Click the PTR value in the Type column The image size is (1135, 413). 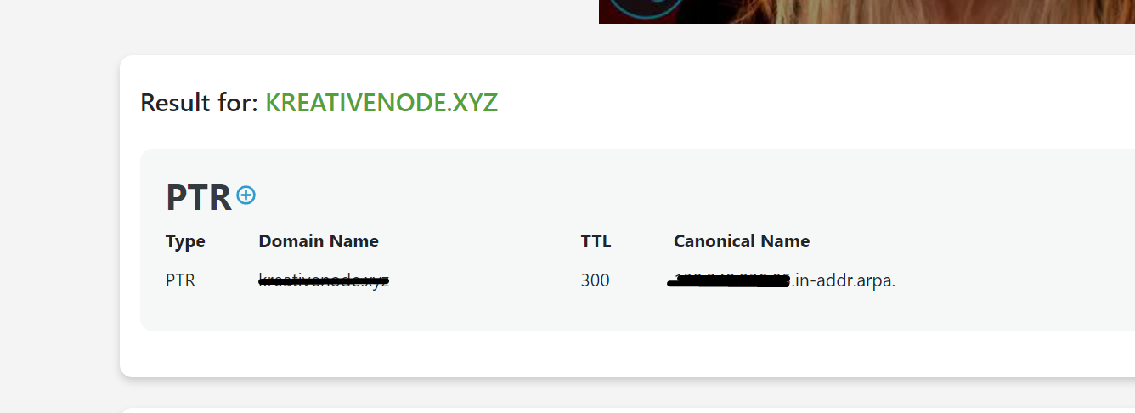(x=180, y=280)
